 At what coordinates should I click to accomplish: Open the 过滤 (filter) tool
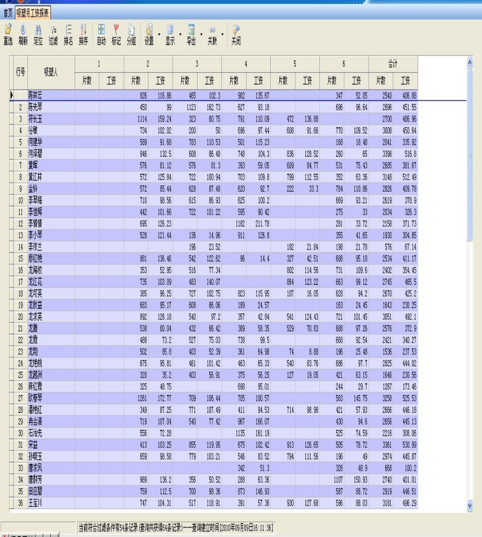(54, 34)
